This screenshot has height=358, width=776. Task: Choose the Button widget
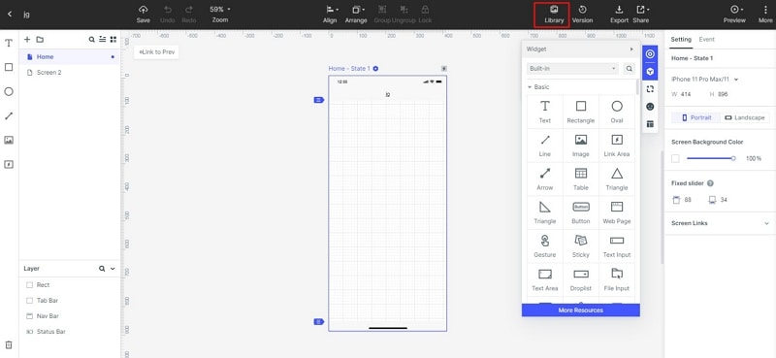[x=581, y=212]
